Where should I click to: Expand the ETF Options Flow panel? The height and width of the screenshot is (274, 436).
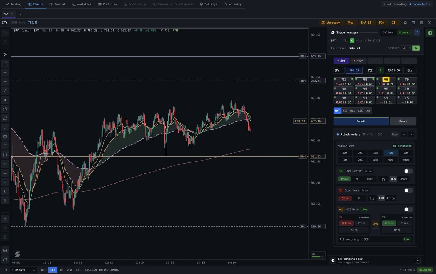tap(417, 261)
